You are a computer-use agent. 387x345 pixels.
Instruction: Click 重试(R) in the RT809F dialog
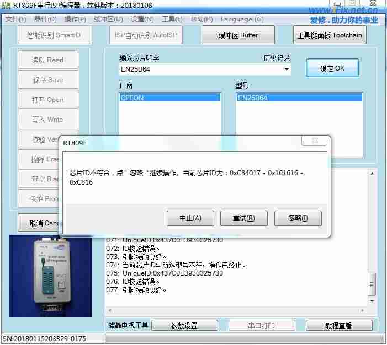point(244,218)
